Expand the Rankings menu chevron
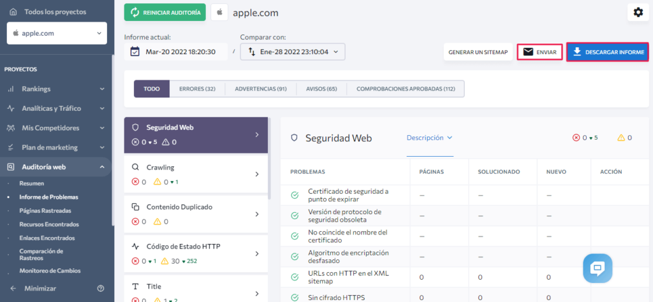653x302 pixels. 102,89
